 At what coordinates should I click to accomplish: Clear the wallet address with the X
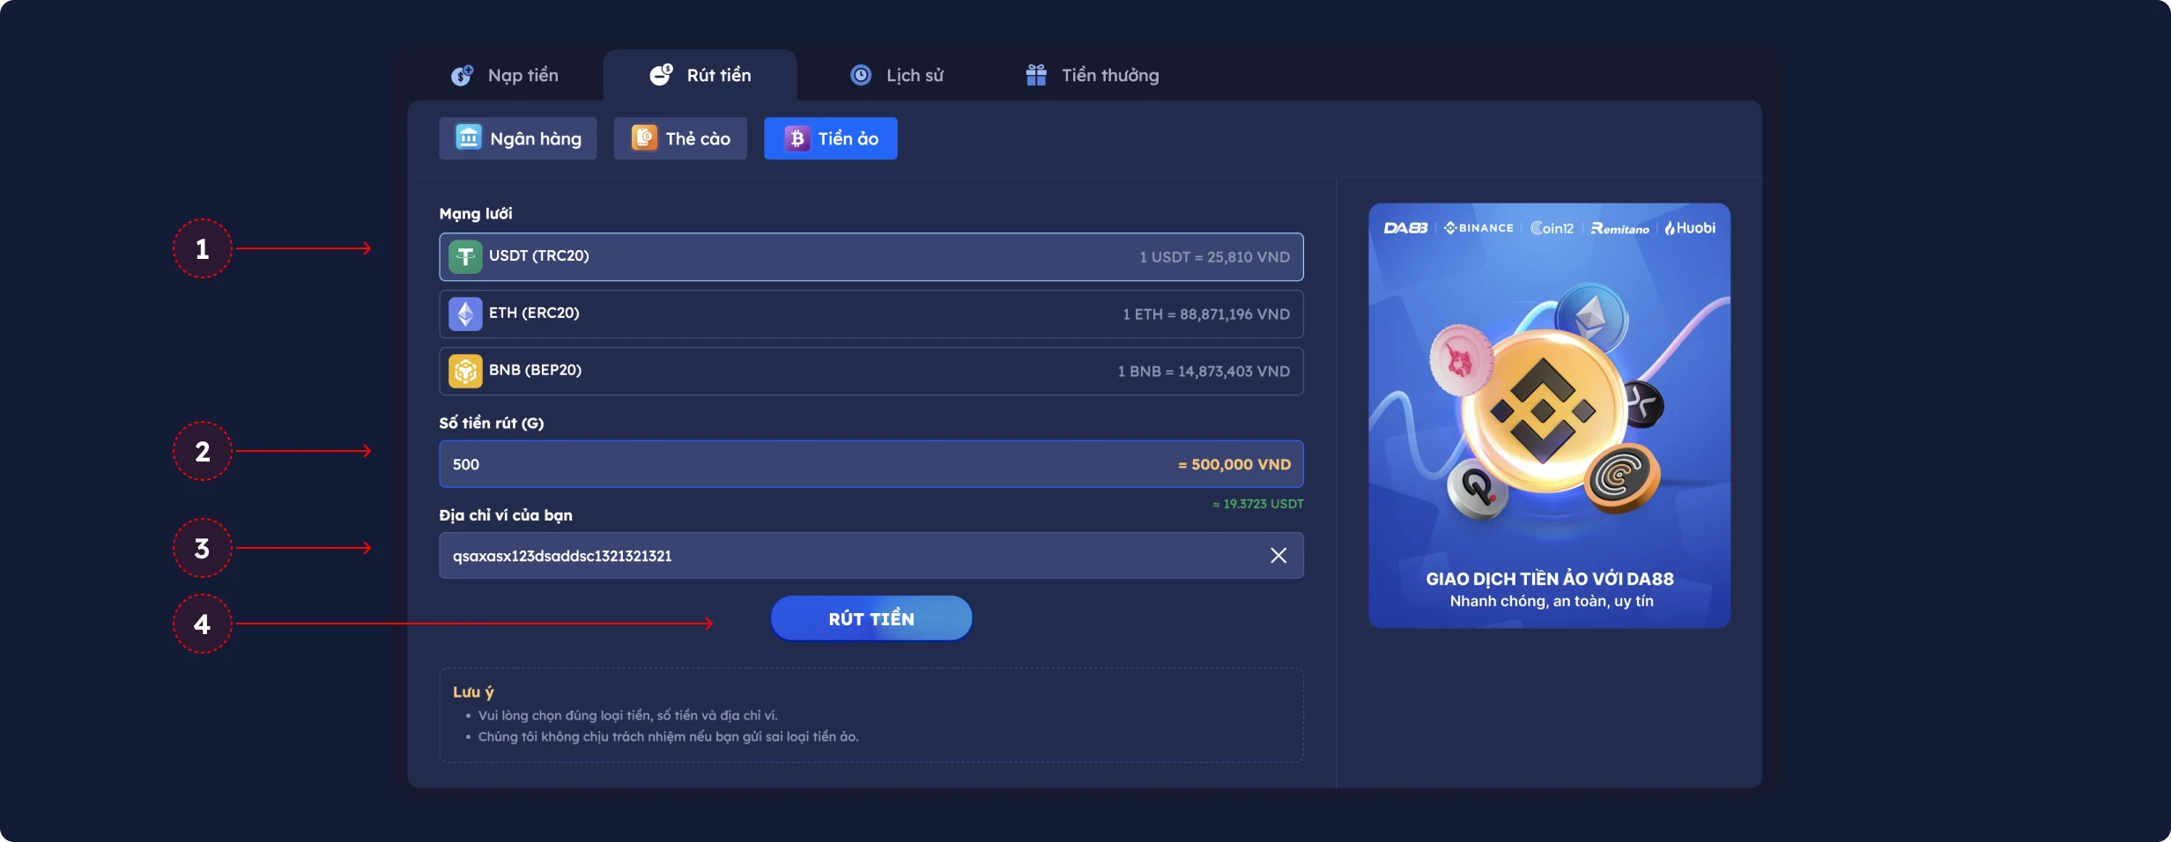tap(1278, 555)
